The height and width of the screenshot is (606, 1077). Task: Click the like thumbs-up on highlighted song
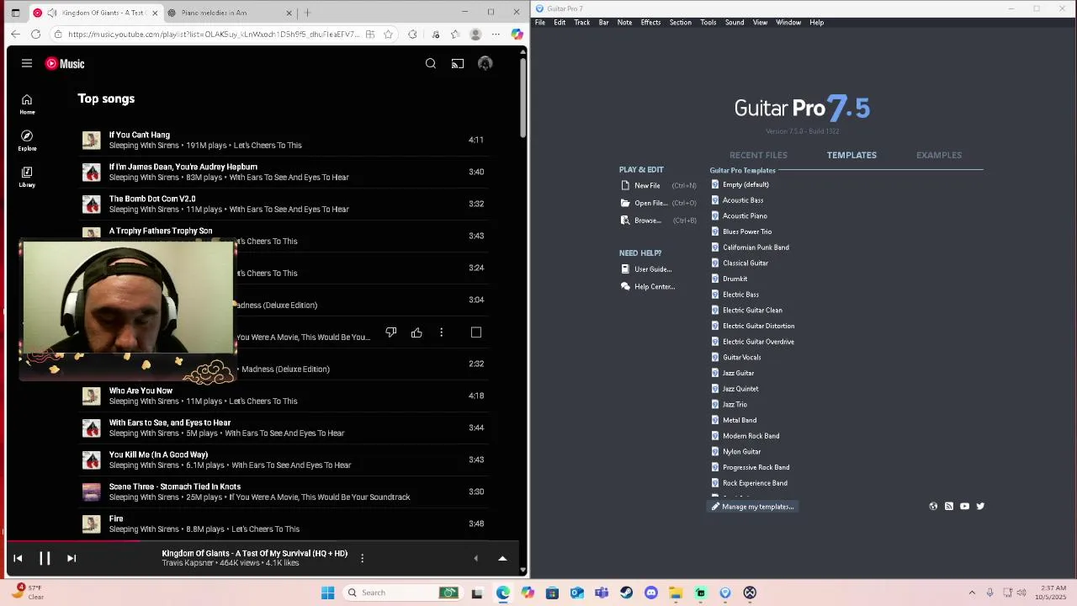[x=416, y=332]
